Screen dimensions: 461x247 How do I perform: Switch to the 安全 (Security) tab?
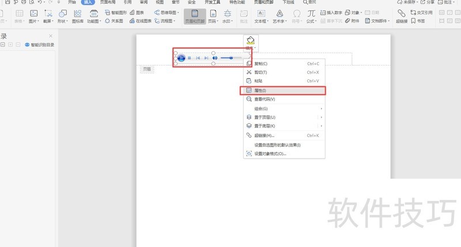pyautogui.click(x=192, y=2)
